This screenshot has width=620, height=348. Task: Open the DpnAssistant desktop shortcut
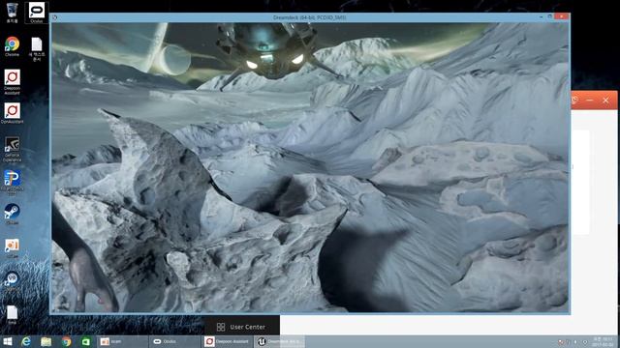[x=12, y=113]
